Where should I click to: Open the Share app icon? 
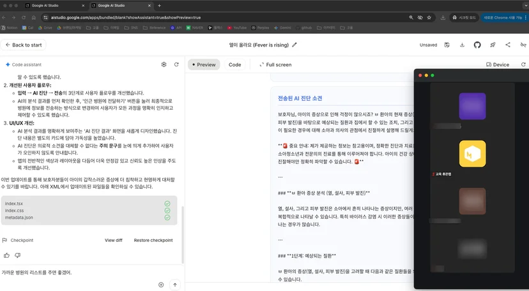(x=508, y=45)
